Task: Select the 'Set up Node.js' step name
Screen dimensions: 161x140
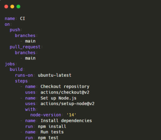Action: point(59,98)
